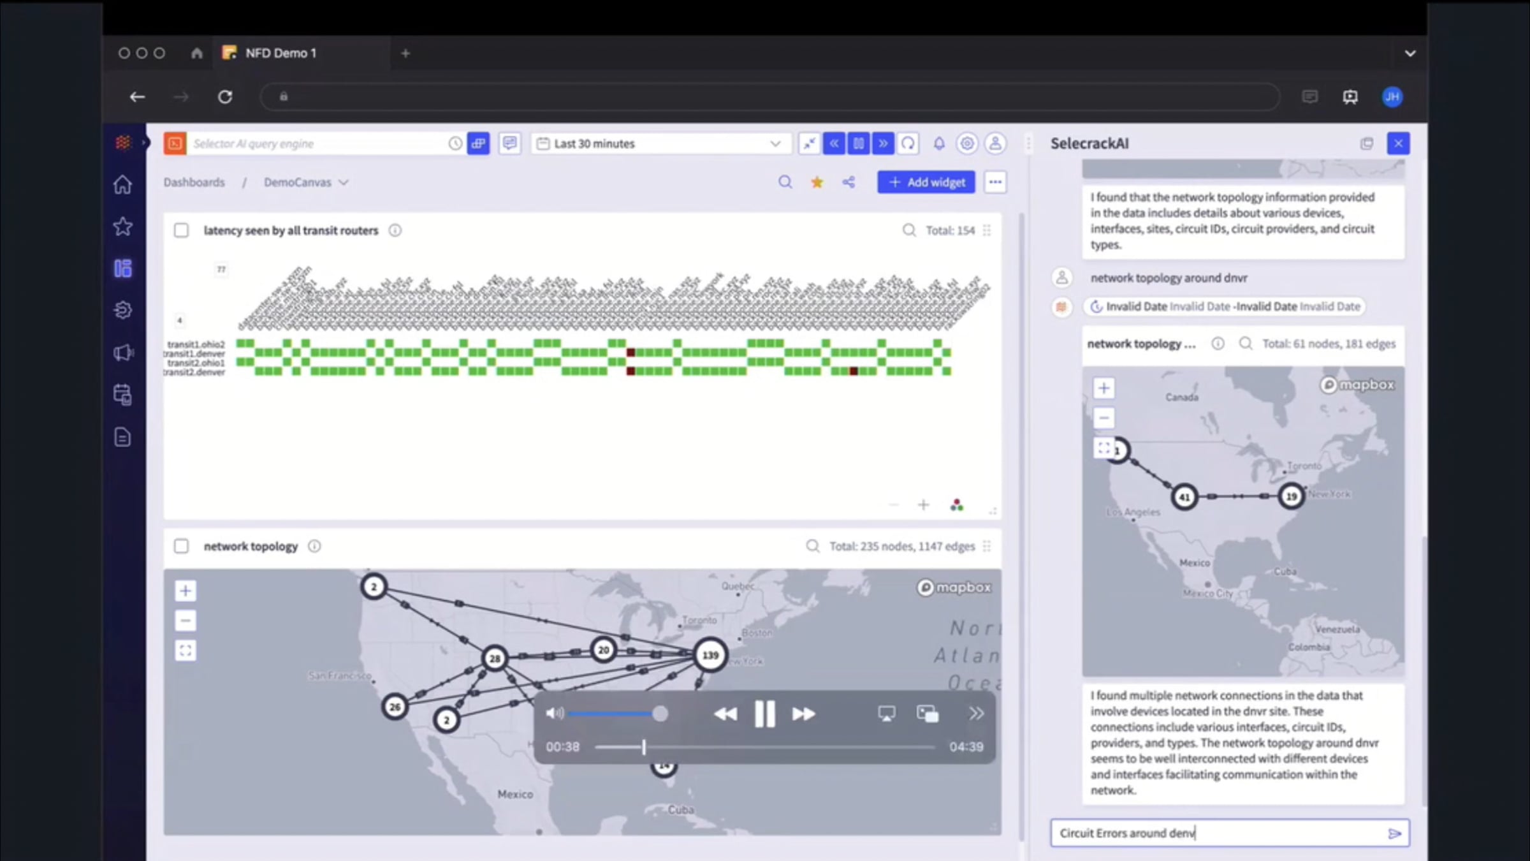The width and height of the screenshot is (1530, 861).
Task: Open the gear-head icon in left sidebar
Action: [x=122, y=310]
